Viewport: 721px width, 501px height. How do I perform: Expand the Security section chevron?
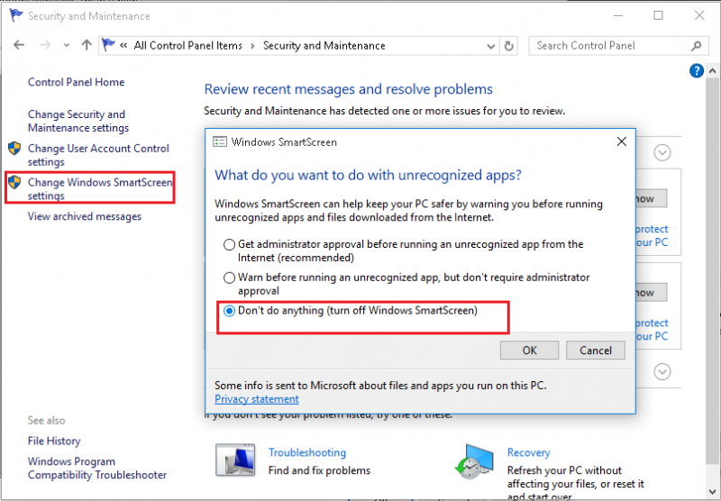pyautogui.click(x=662, y=152)
